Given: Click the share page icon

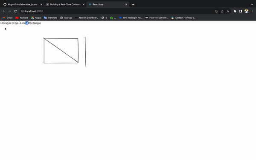Looking at the screenshot, I should click(x=222, y=11).
